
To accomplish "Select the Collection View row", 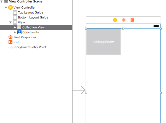I will (x=36, y=27).
